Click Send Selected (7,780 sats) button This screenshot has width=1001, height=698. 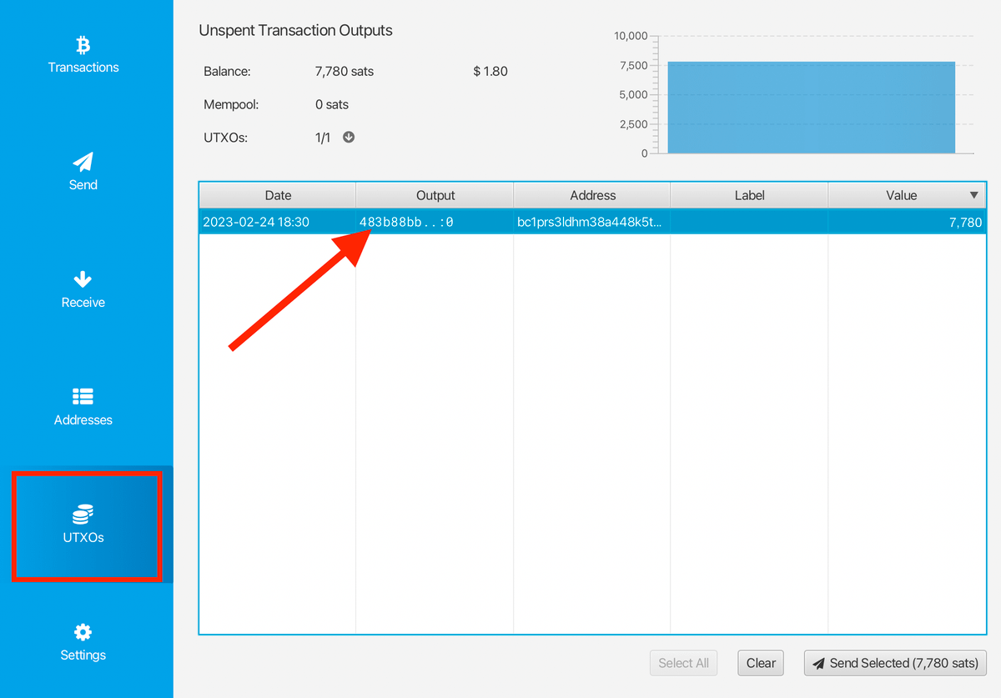coord(895,663)
